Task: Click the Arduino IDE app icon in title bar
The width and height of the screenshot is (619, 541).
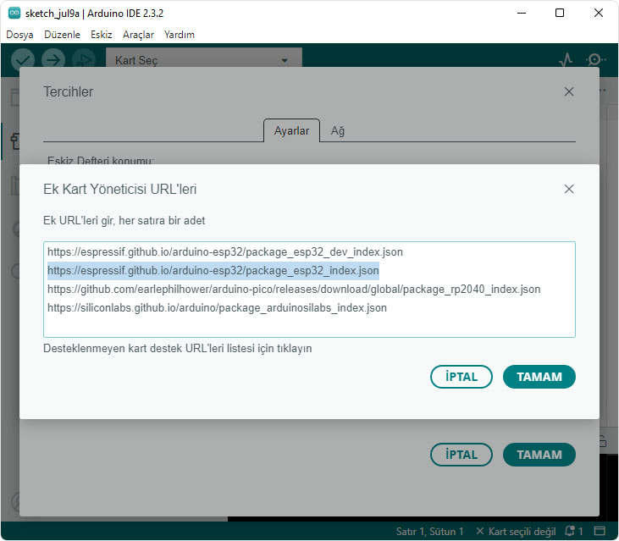Action: 14,13
